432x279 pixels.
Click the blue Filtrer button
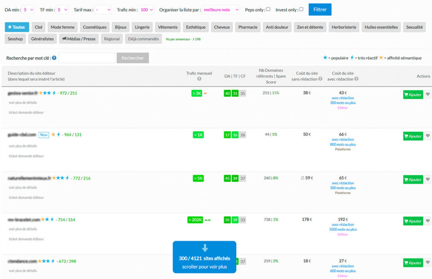click(x=320, y=10)
